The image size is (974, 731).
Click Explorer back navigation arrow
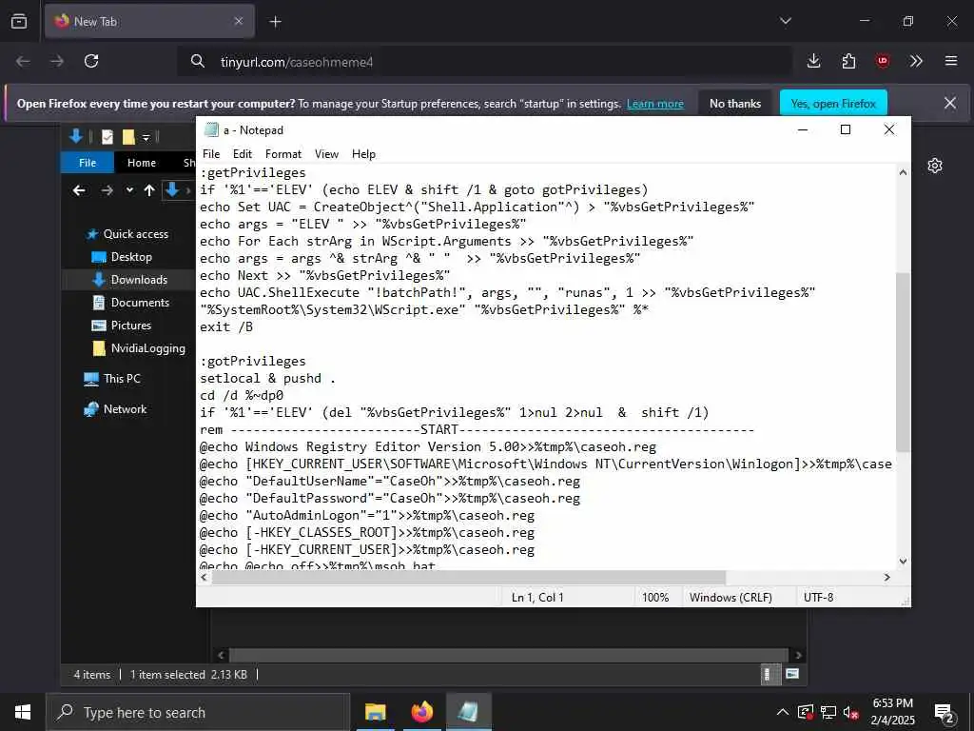(x=79, y=190)
